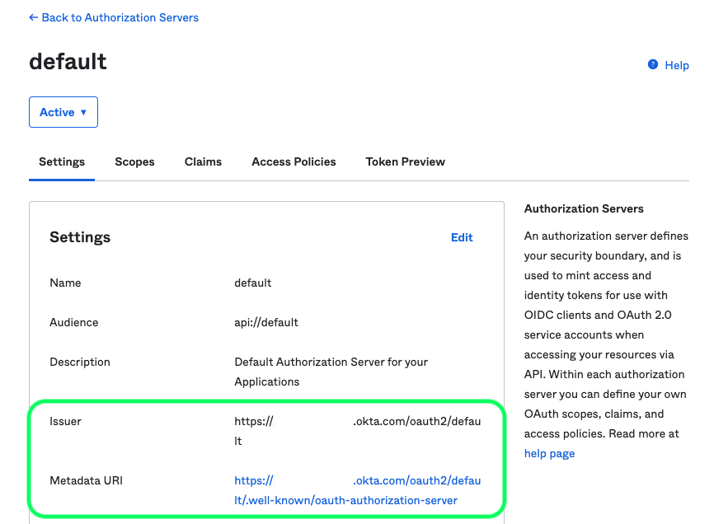714x524 pixels.
Task: Expand the caret on the Active button
Action: click(82, 111)
